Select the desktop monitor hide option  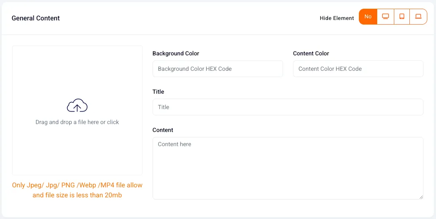click(x=386, y=17)
